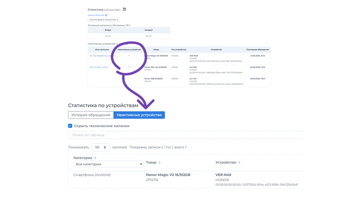This screenshot has height=201, width=360.
Task: Untick 'Скрыть технические колонки' checkbox
Action: tap(70, 126)
